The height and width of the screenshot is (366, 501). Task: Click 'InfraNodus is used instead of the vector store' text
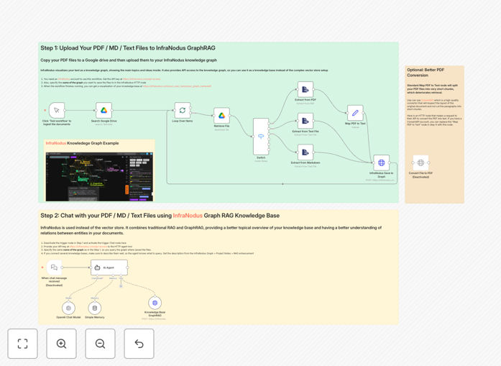211,230
